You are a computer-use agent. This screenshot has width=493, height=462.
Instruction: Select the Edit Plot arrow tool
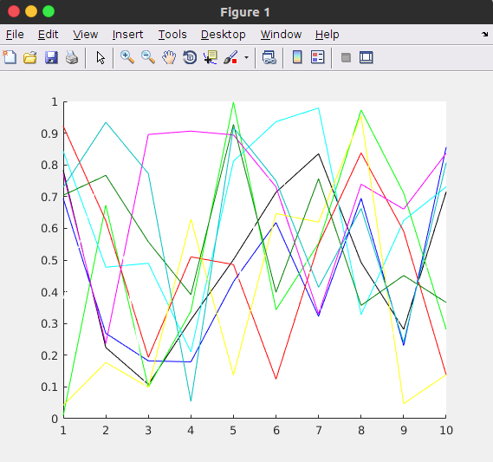[101, 57]
